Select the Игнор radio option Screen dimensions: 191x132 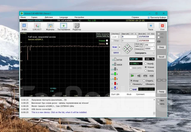click(131, 81)
